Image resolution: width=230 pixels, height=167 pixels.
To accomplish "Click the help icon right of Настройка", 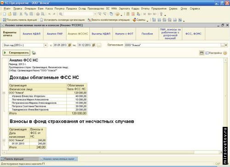I will (225, 53).
